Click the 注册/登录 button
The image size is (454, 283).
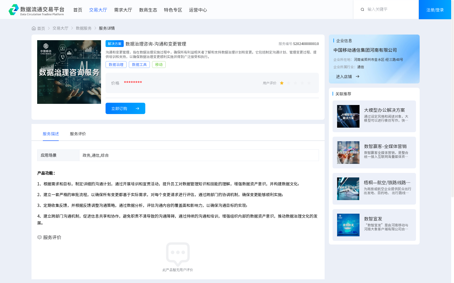pyautogui.click(x=435, y=10)
